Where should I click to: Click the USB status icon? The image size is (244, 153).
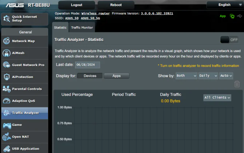point(240,16)
